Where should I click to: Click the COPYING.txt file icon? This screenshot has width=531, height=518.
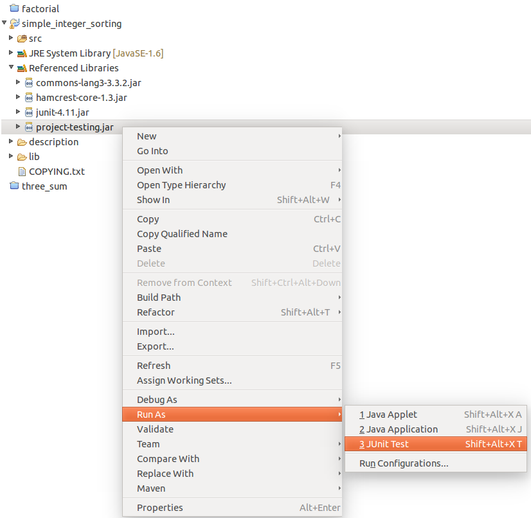(22, 172)
